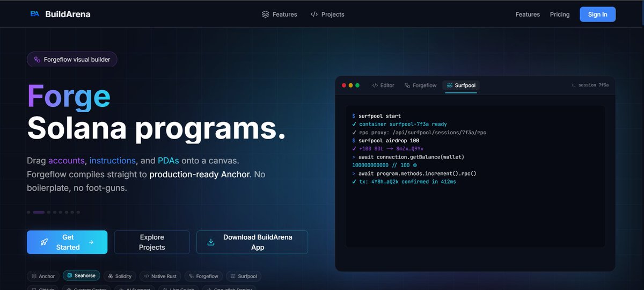
Task: Click 'container surfpool-7f3a ready' line
Action: point(399,124)
